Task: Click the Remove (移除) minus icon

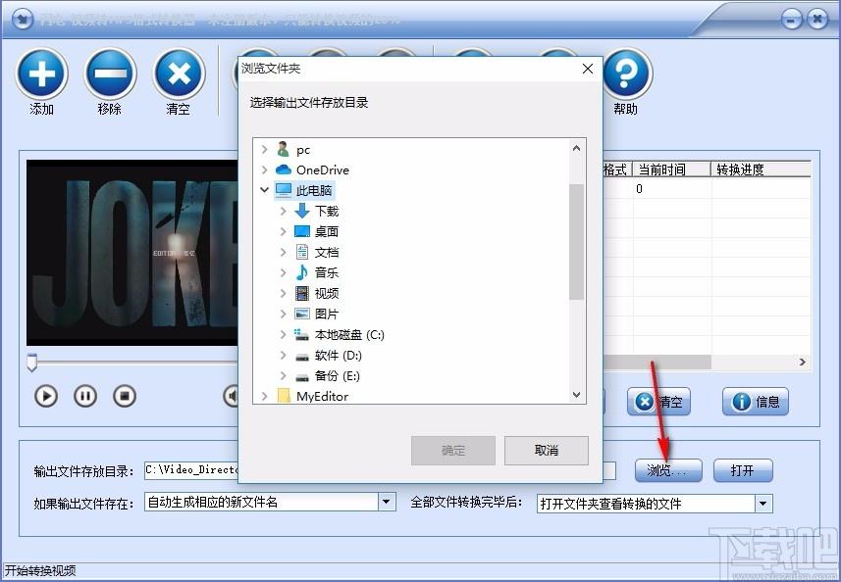Action: click(x=111, y=73)
